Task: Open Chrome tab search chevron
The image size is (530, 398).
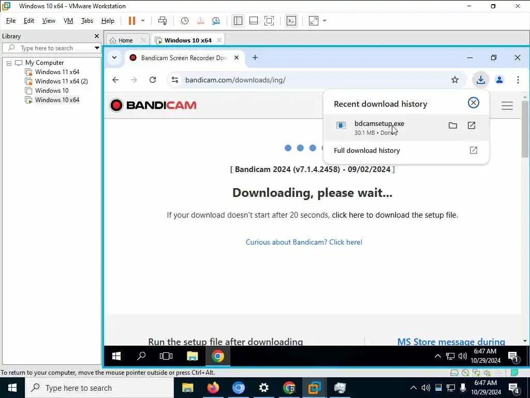Action: click(x=114, y=58)
